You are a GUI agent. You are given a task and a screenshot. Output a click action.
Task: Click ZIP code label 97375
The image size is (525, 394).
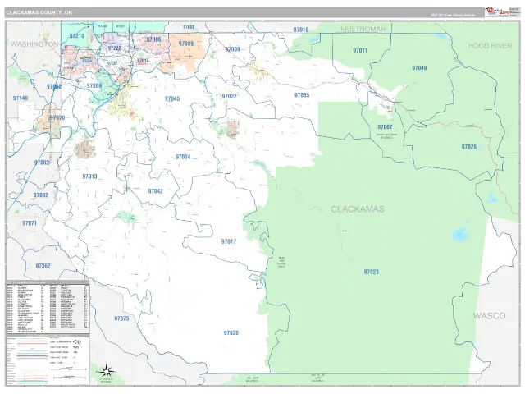121,318
